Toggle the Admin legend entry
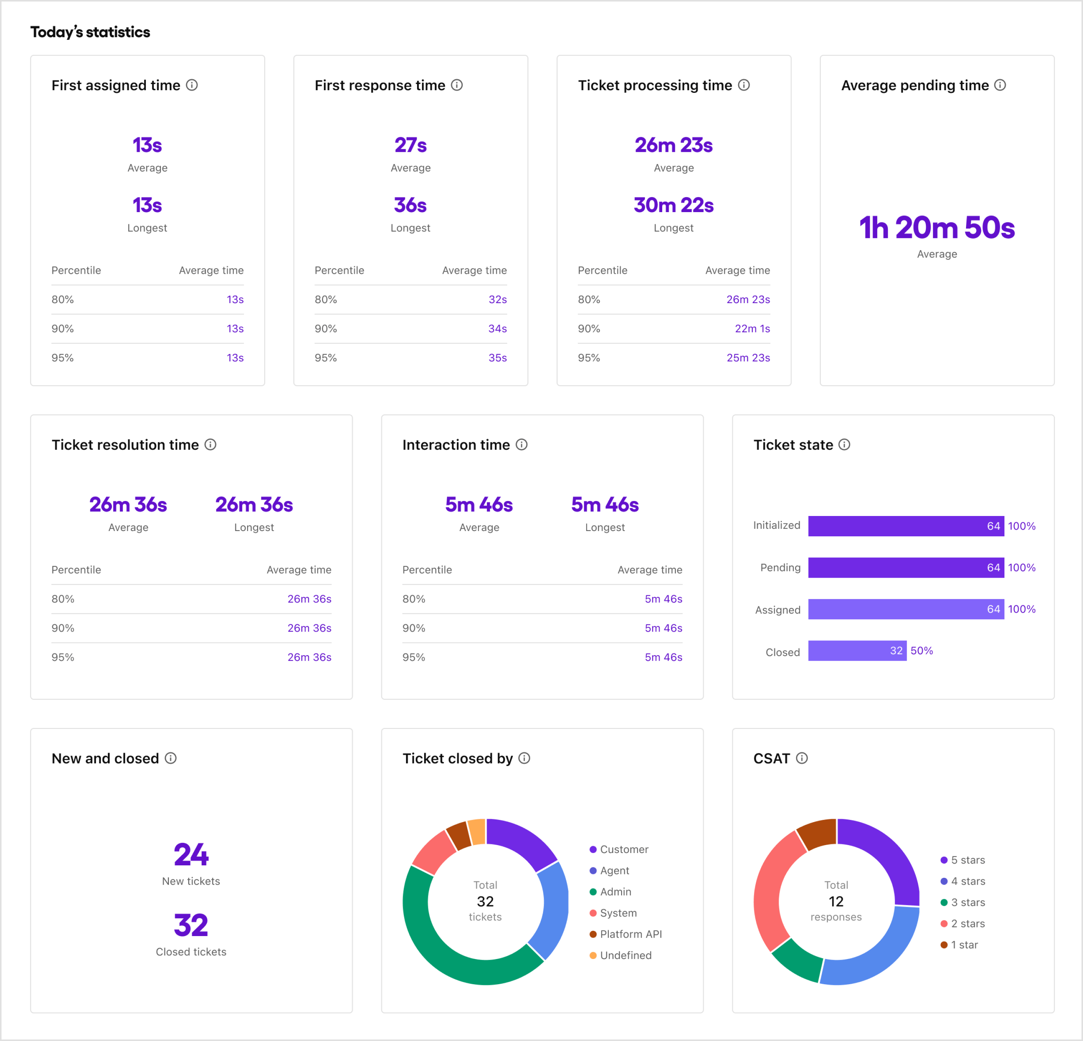1083x1041 pixels. (x=610, y=892)
